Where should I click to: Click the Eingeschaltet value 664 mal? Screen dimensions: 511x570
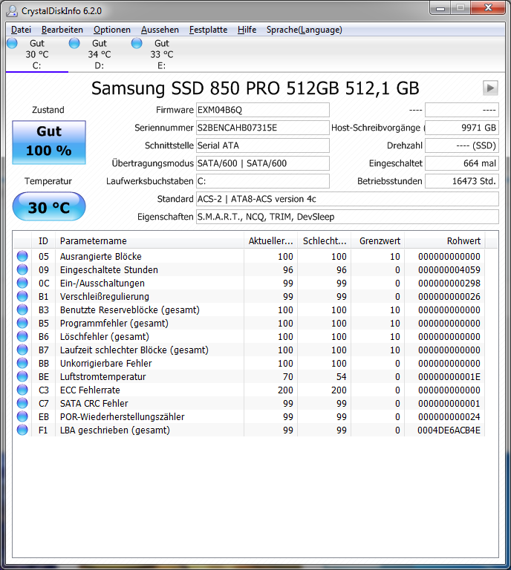click(462, 163)
